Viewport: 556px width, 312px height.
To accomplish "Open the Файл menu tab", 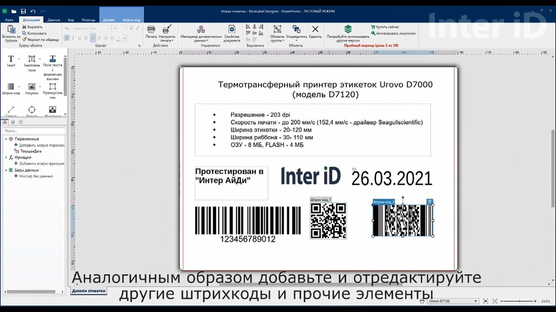I will click(x=9, y=20).
